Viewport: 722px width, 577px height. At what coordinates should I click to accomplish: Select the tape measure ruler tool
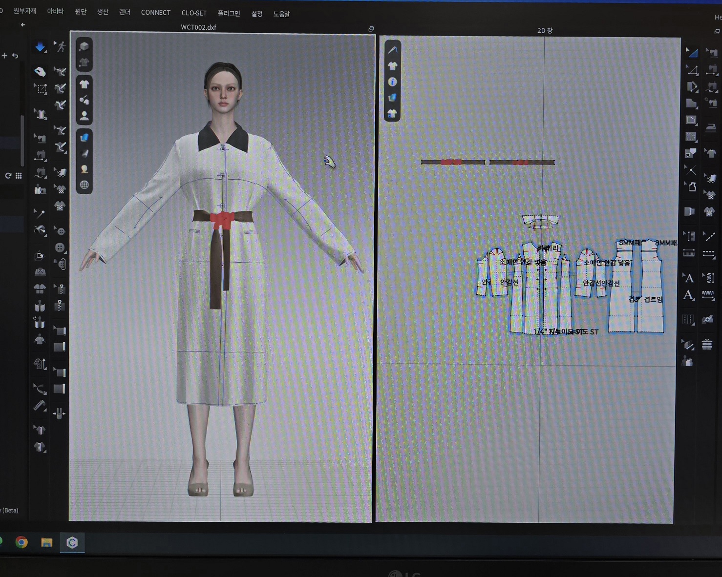click(x=40, y=406)
